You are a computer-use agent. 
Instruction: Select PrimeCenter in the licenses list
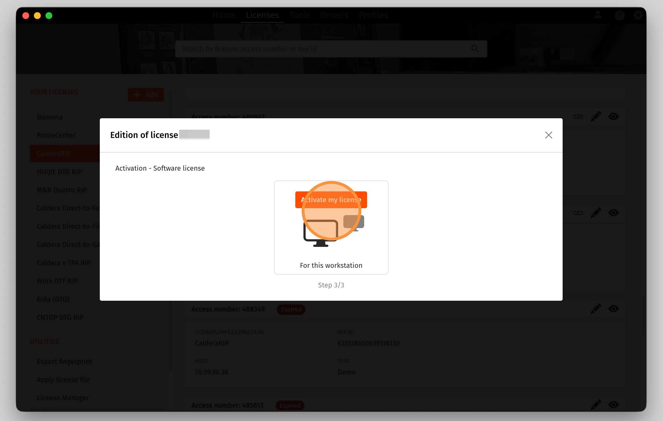click(56, 135)
